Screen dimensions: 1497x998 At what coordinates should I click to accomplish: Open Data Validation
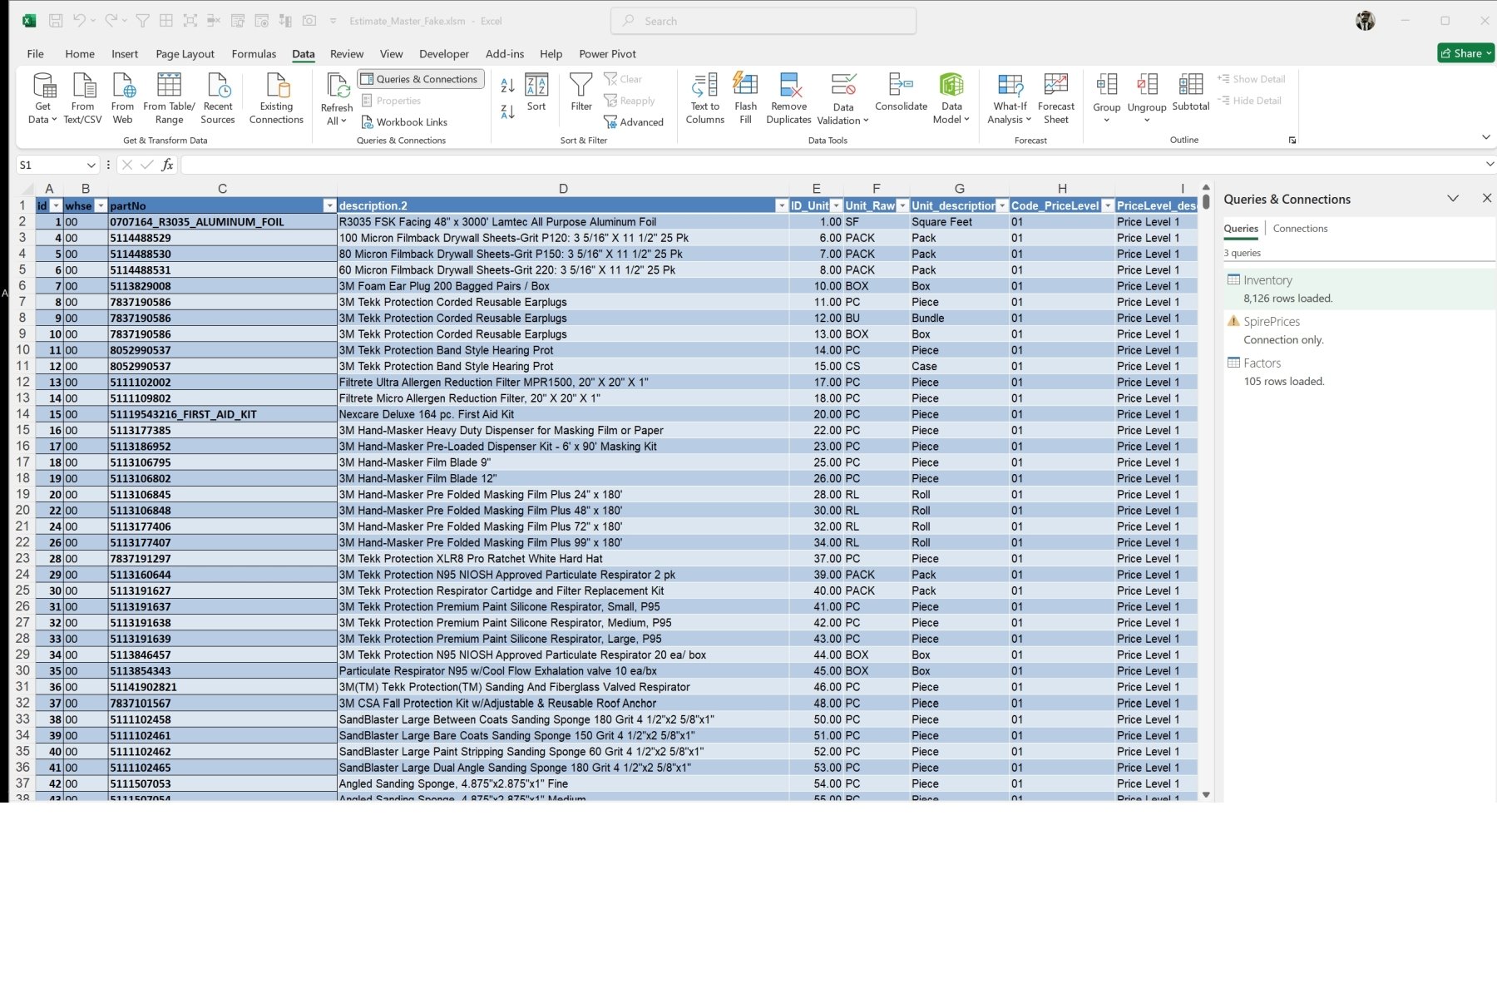(843, 98)
